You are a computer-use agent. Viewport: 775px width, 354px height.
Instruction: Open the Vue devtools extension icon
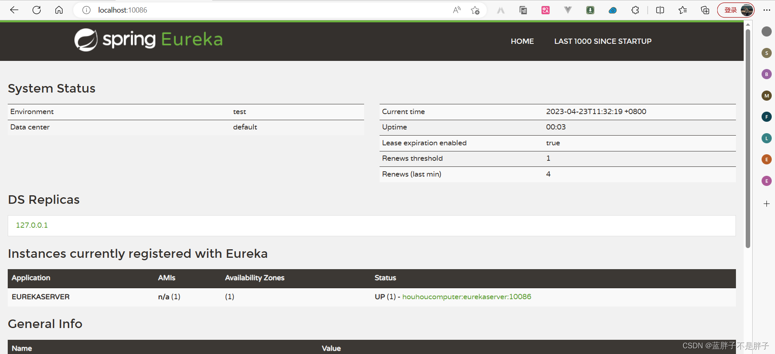568,10
